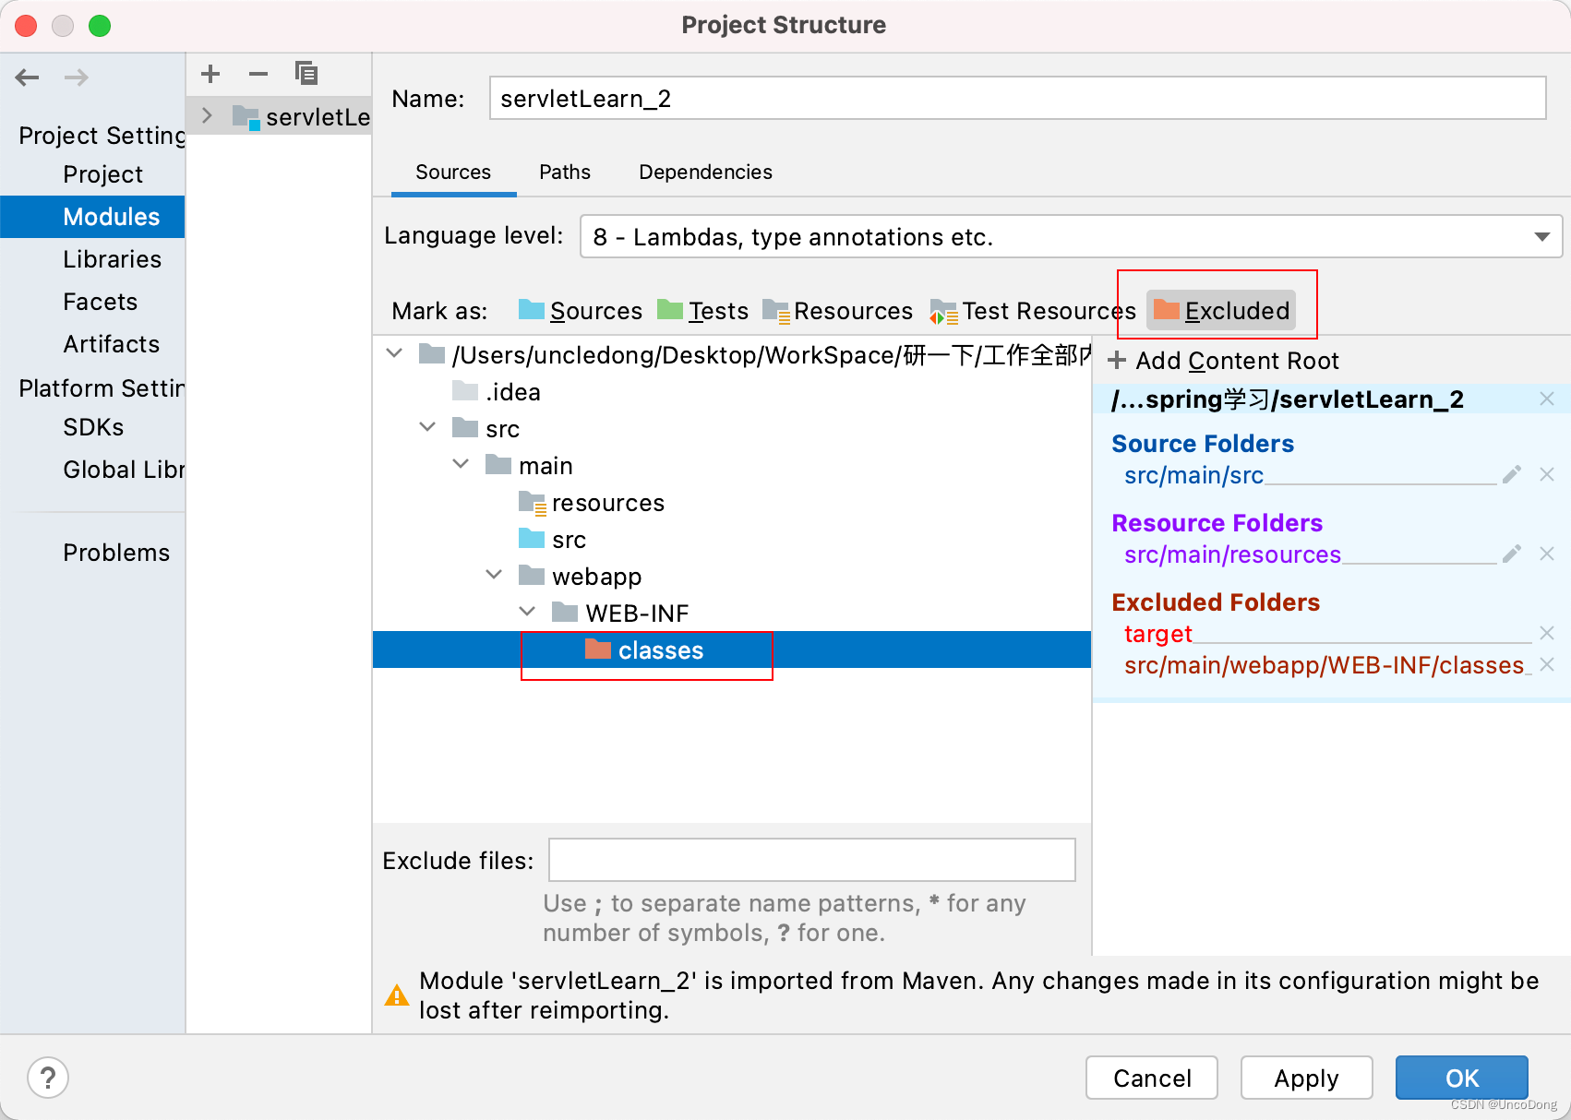Select the .idea folder
The height and width of the screenshot is (1120, 1571).
click(497, 392)
